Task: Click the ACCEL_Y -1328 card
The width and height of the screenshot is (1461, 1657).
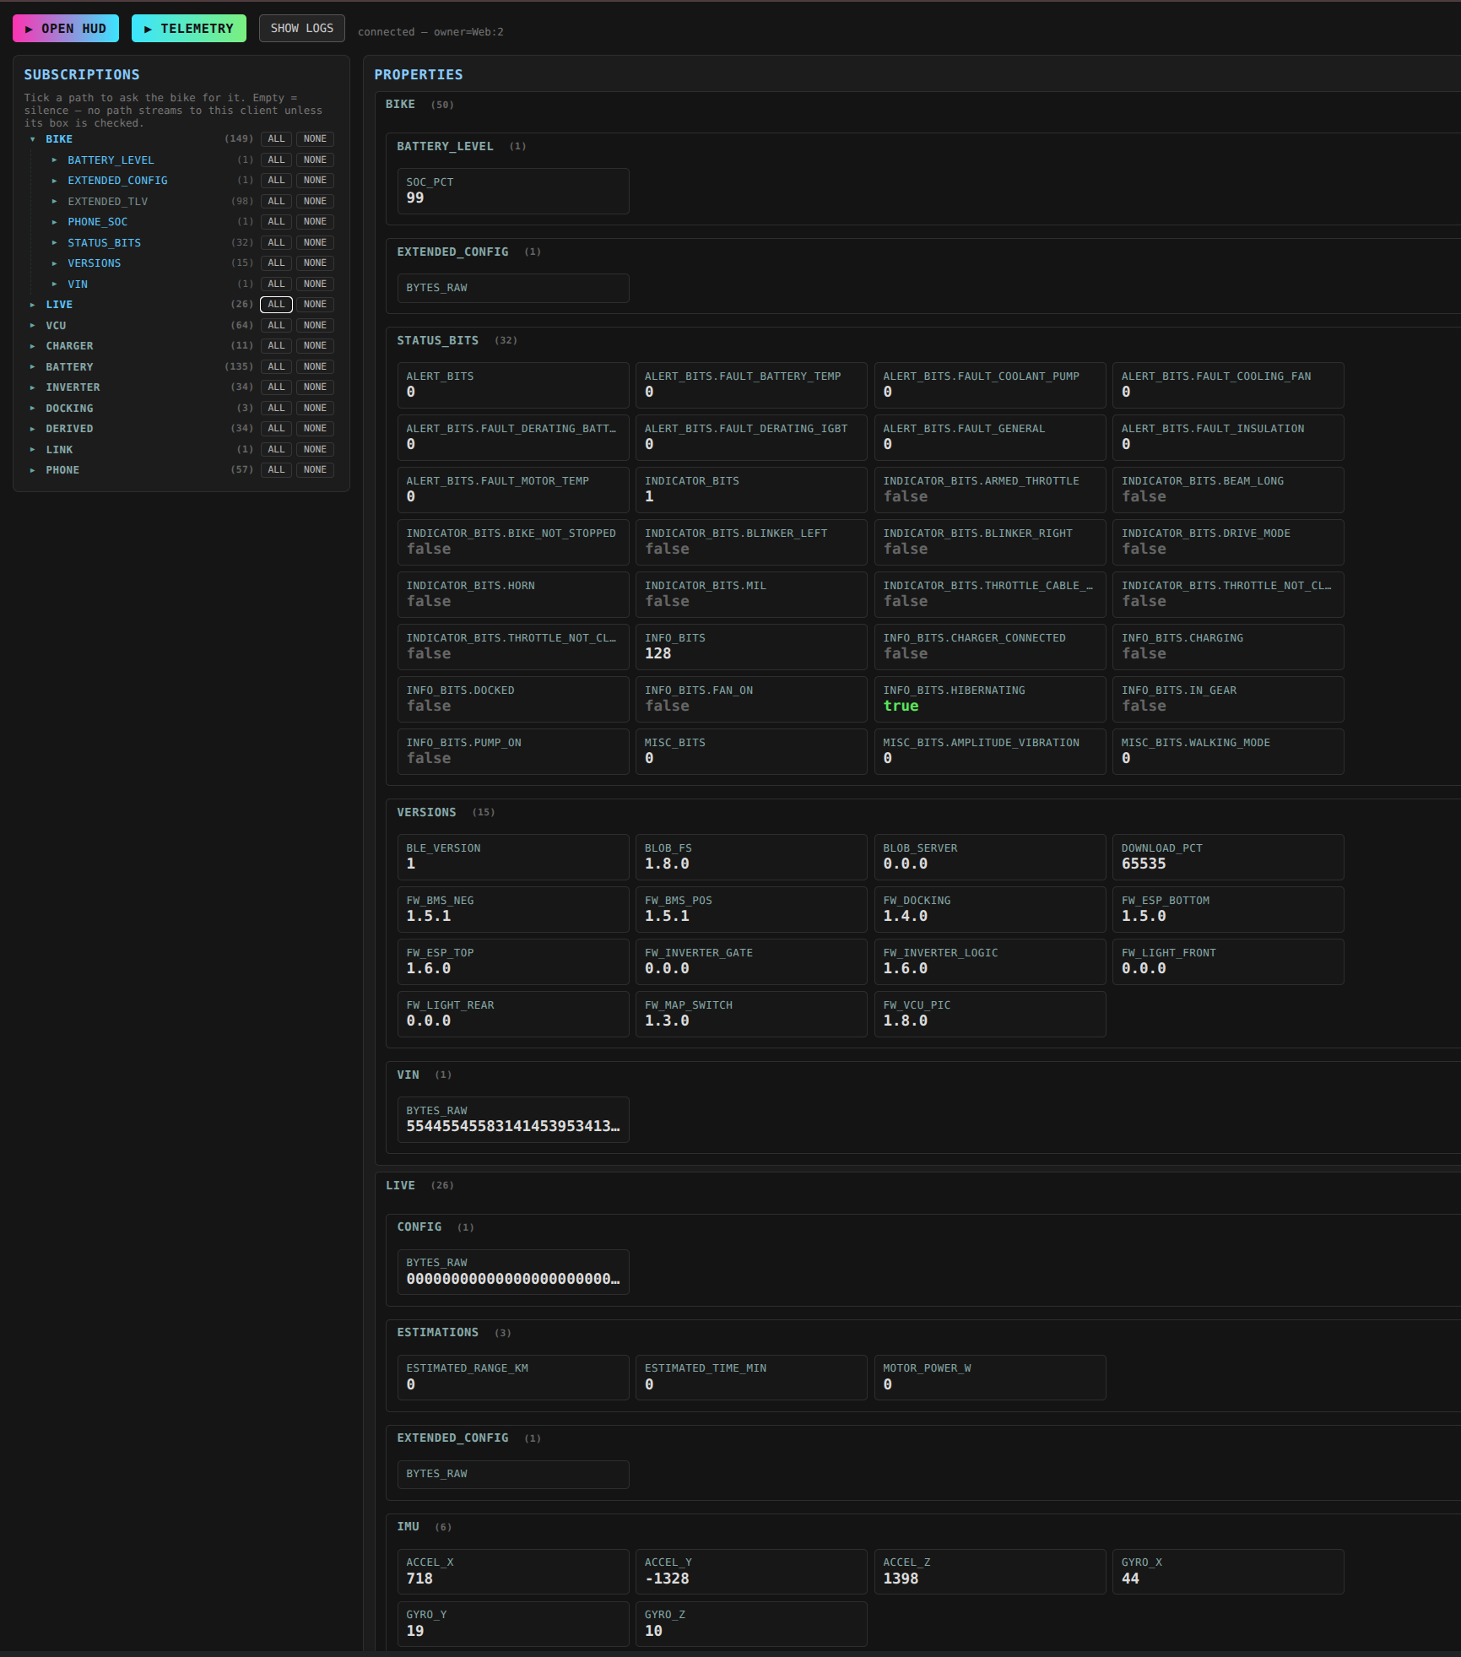Action: (x=751, y=1572)
